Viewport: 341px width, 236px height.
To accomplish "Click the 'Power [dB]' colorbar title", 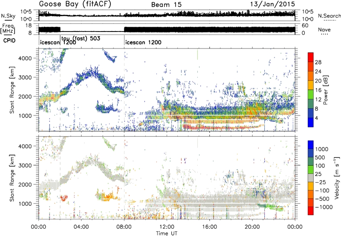I will point(326,90).
